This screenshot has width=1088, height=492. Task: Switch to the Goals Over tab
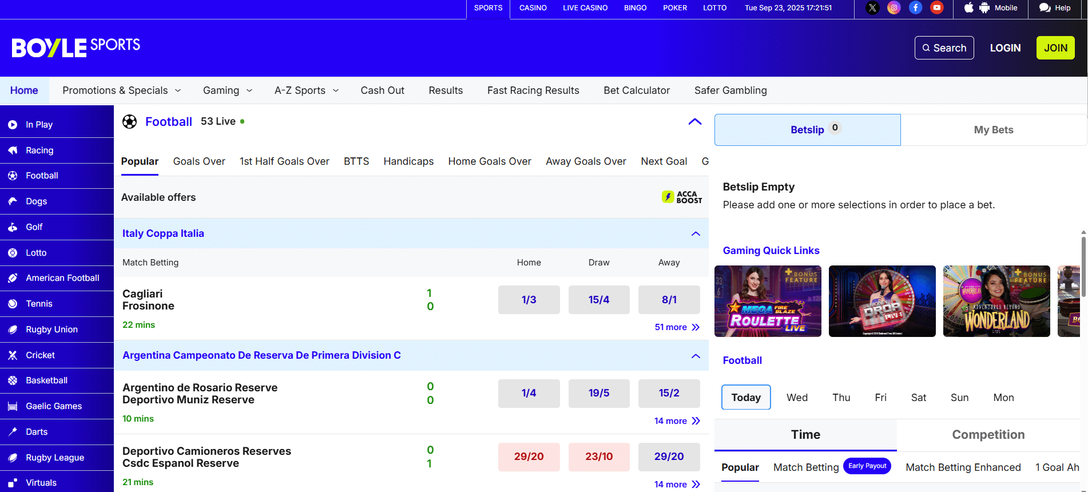coord(199,161)
